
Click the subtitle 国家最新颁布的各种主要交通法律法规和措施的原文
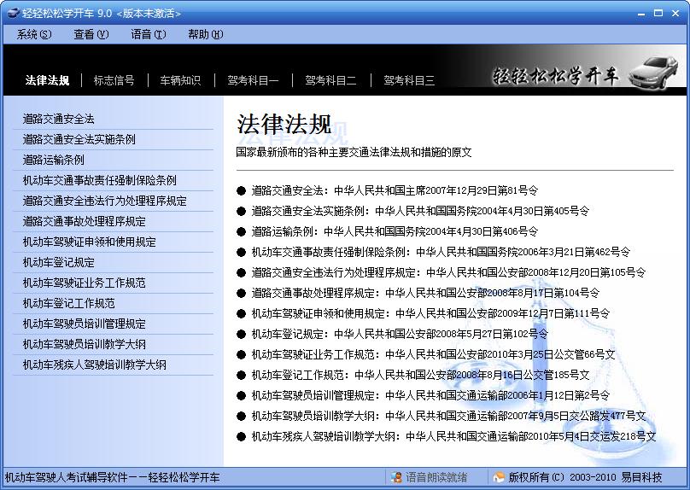[354, 152]
